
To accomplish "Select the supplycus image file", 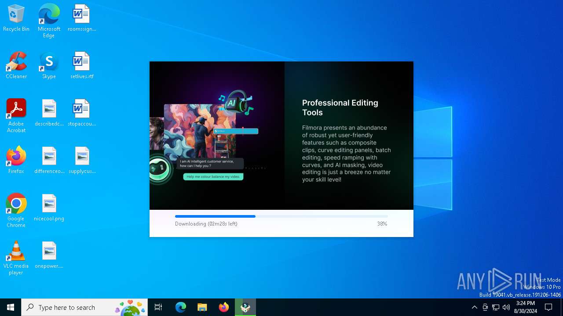I will [82, 161].
